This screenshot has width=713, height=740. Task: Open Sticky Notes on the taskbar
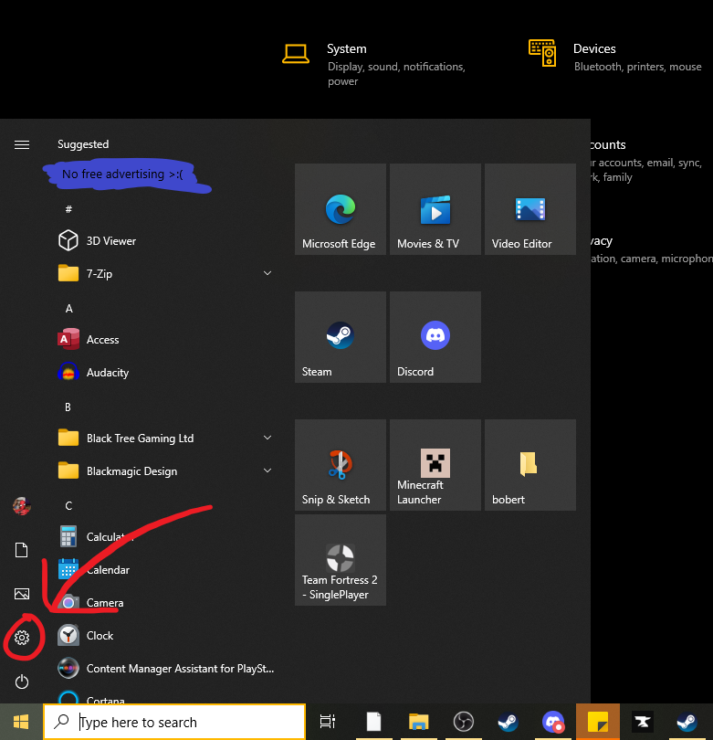[597, 722]
